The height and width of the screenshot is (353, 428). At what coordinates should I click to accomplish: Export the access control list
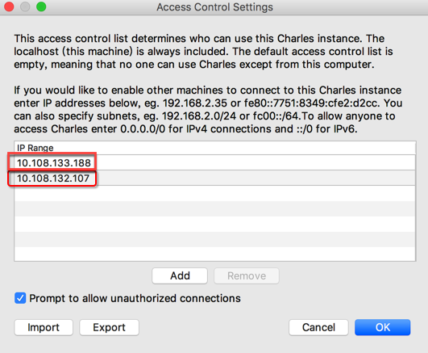coord(109,327)
